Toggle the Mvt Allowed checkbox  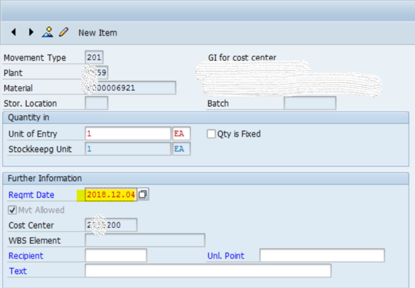tap(12, 210)
